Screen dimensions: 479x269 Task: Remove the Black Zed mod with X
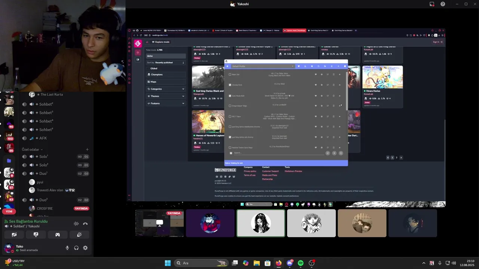339,74
